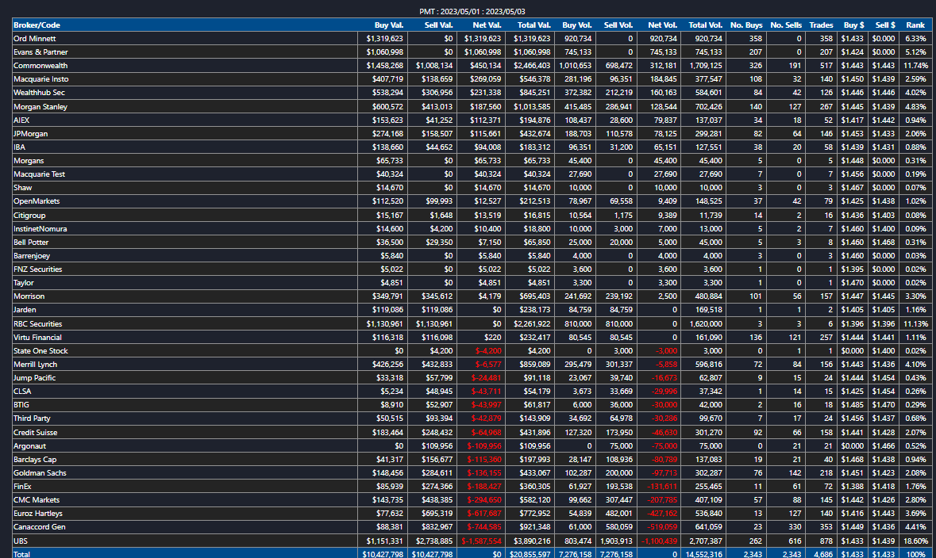Click the CMC Markets broker name
Viewport: 936px width, 558px height.
[x=37, y=499]
